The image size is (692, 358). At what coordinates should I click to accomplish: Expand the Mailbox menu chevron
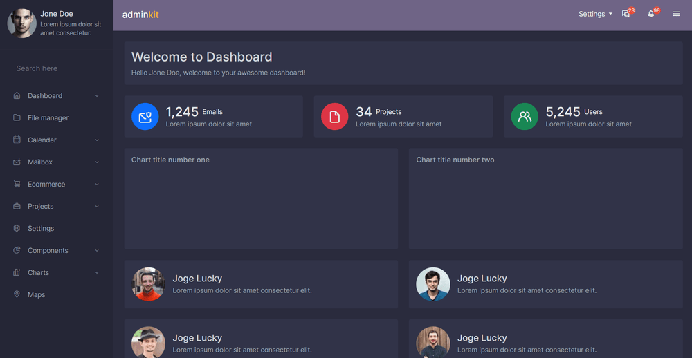[97, 162]
